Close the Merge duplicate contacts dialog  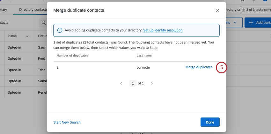pos(217,10)
